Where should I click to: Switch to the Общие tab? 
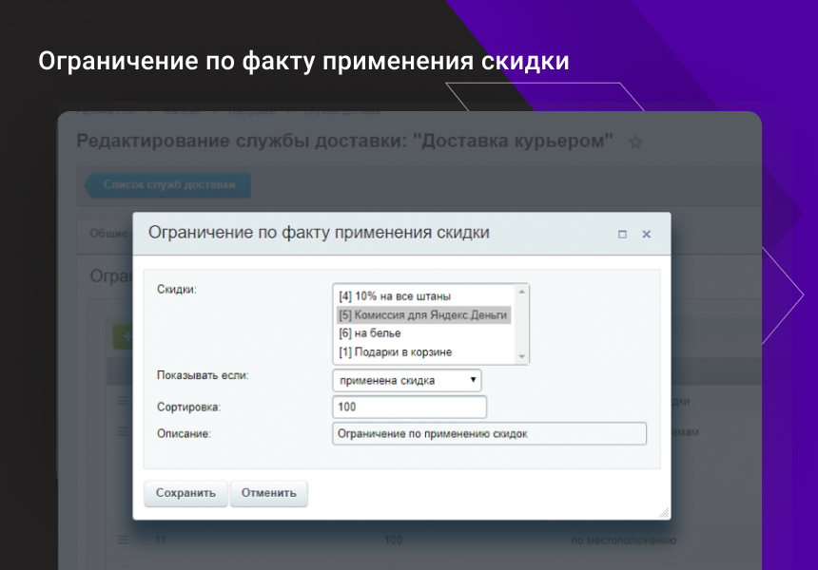coord(105,233)
